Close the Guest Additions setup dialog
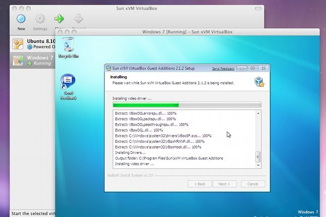Screen dimensions: 326x217 pyautogui.click(x=263, y=68)
